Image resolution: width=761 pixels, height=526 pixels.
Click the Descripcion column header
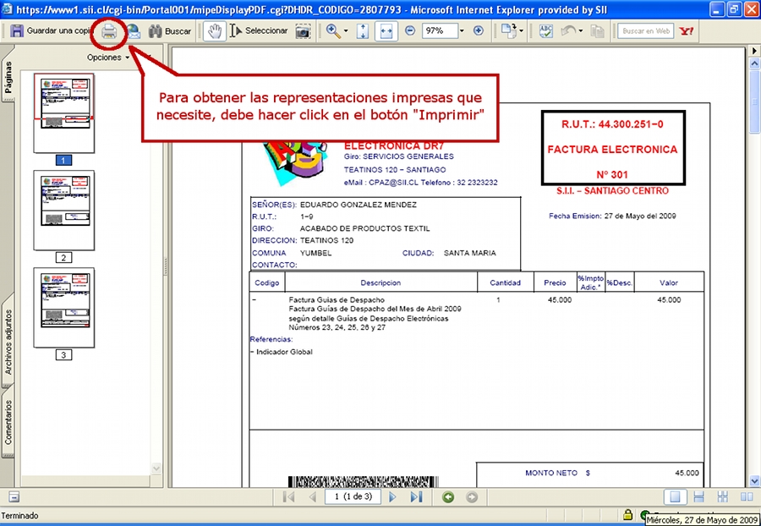[380, 283]
